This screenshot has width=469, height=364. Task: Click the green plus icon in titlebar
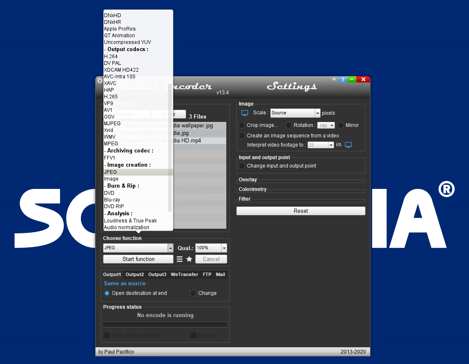click(334, 79)
